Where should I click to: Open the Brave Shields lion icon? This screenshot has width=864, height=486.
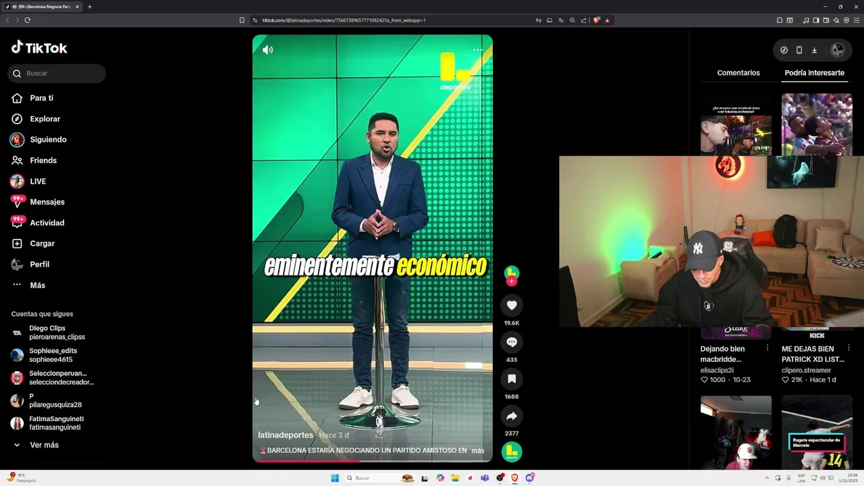pyautogui.click(x=596, y=20)
